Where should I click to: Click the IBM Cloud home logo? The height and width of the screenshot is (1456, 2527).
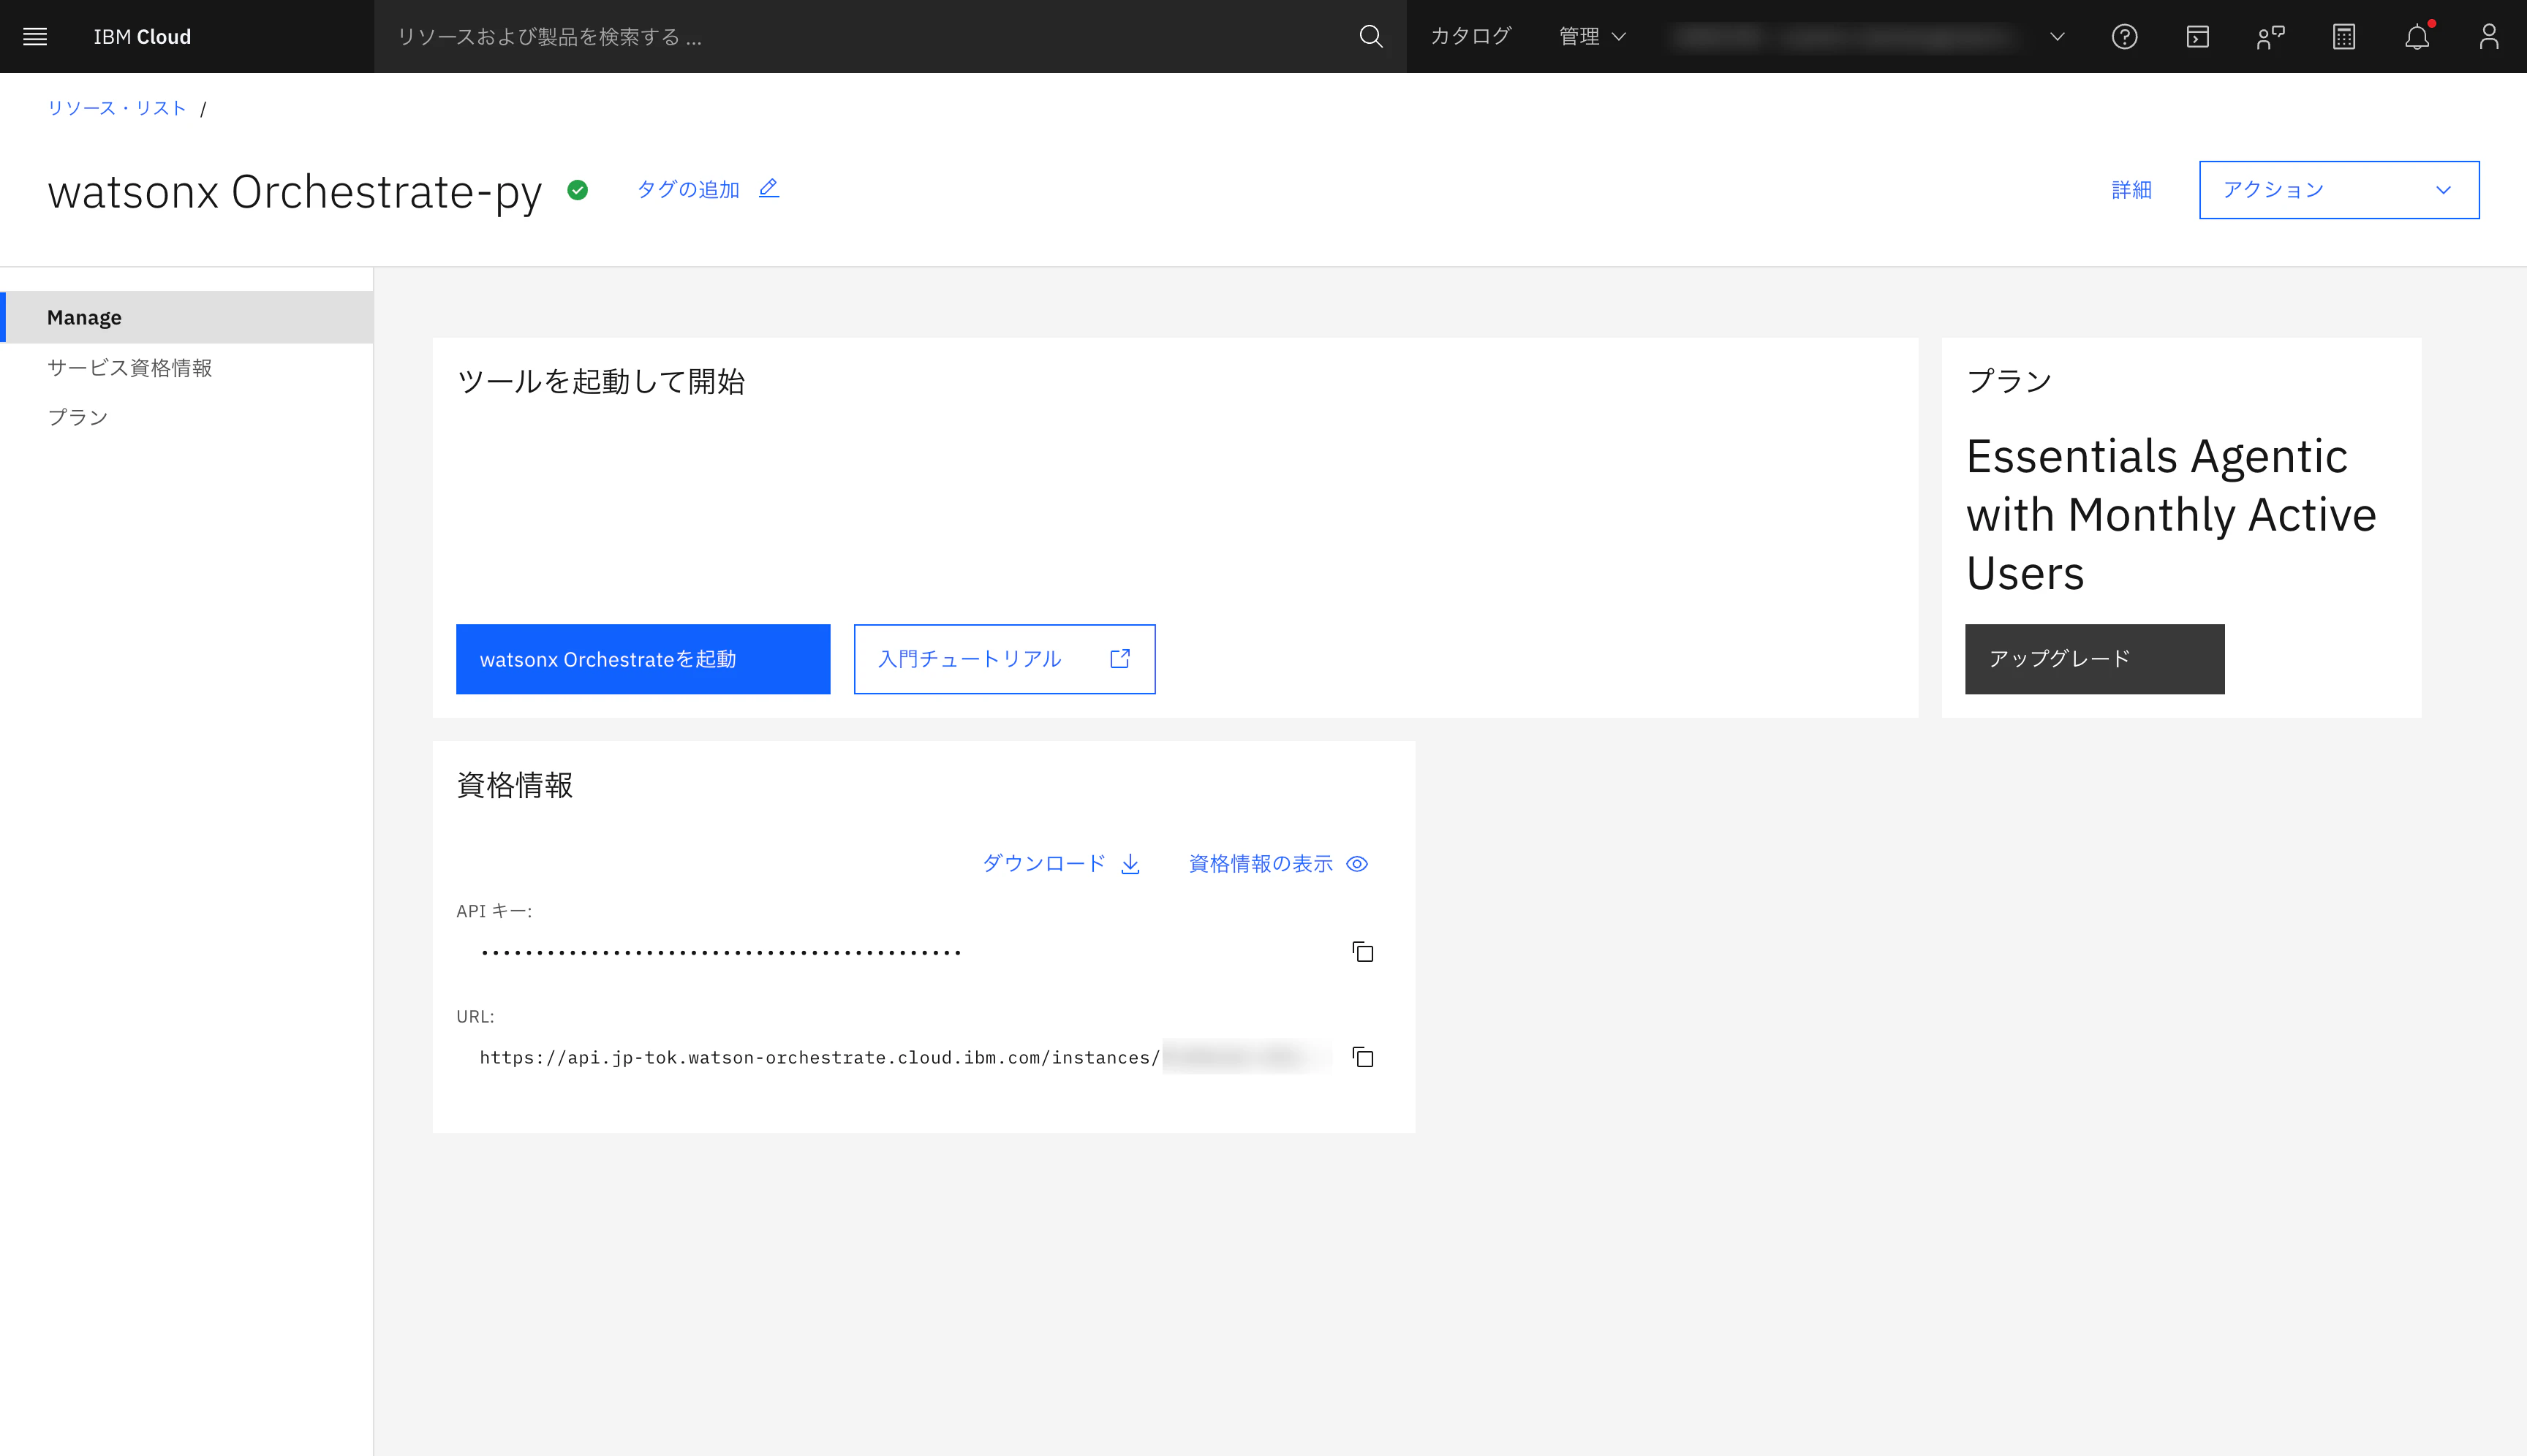tap(142, 37)
